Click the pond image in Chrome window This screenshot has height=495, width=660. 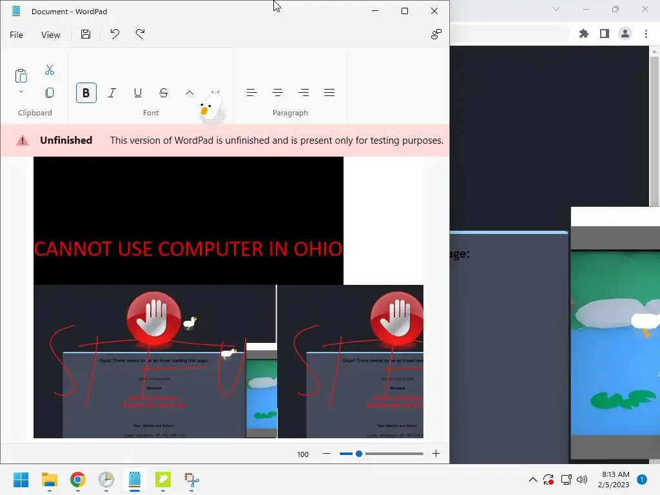tap(616, 343)
